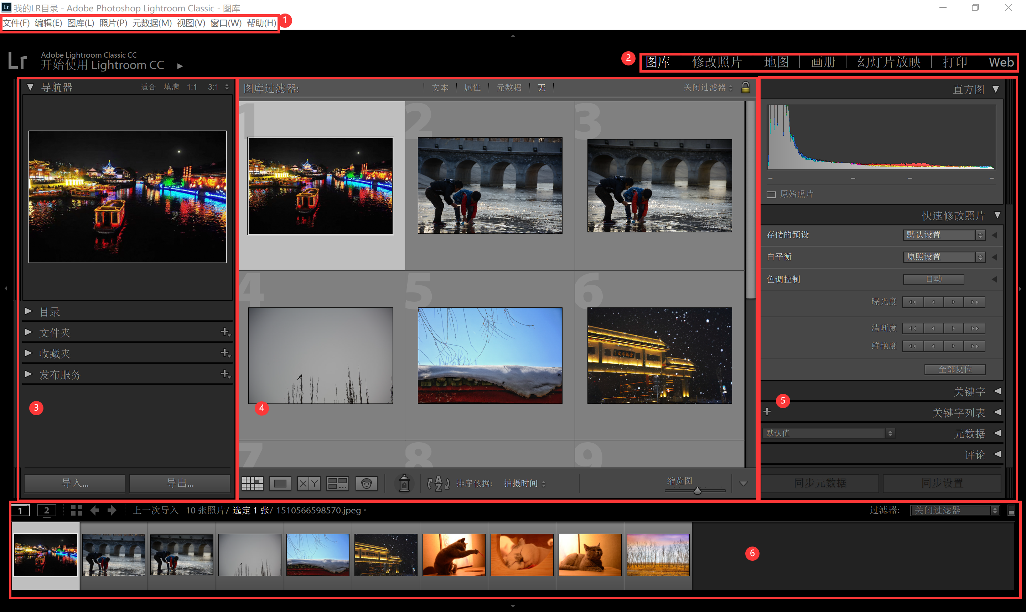Select sleeping cat filmstrip thumbnail
Image resolution: width=1026 pixels, height=612 pixels.
[522, 555]
